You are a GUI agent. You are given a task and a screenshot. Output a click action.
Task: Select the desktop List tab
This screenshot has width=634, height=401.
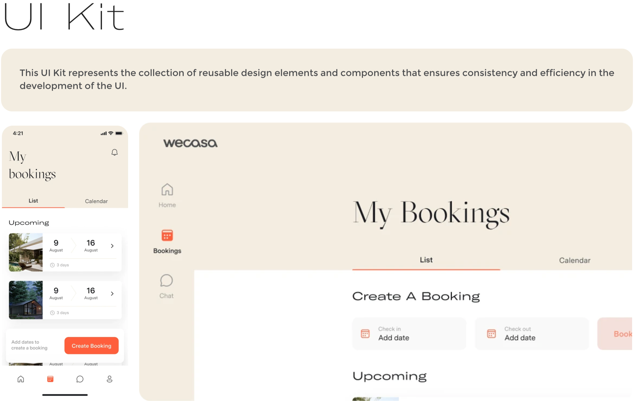click(426, 260)
